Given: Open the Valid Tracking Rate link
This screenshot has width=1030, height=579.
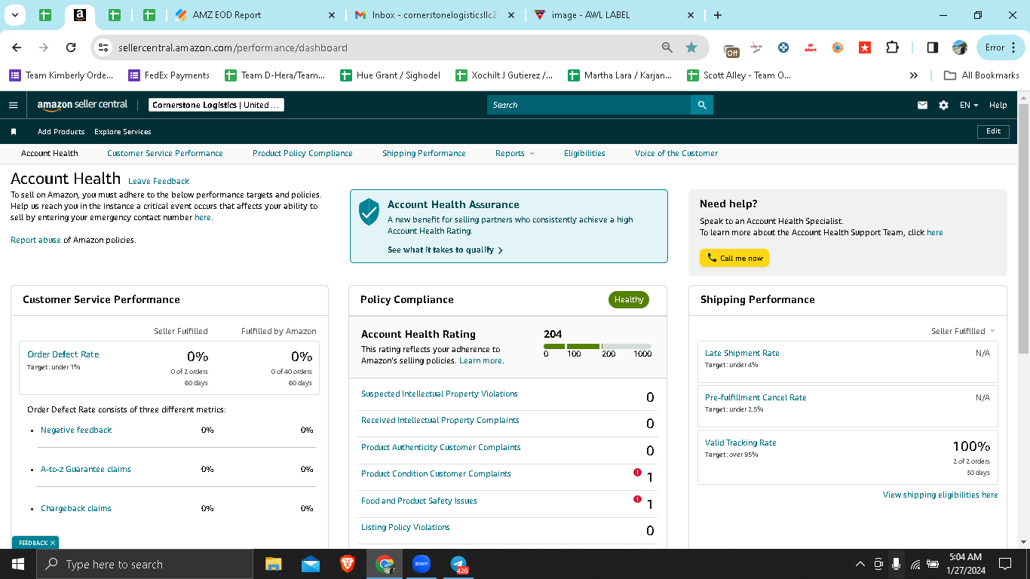Looking at the screenshot, I should 740,443.
